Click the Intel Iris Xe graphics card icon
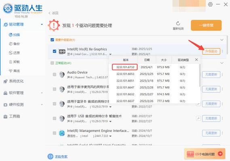The height and width of the screenshot is (161, 230). click(x=62, y=52)
